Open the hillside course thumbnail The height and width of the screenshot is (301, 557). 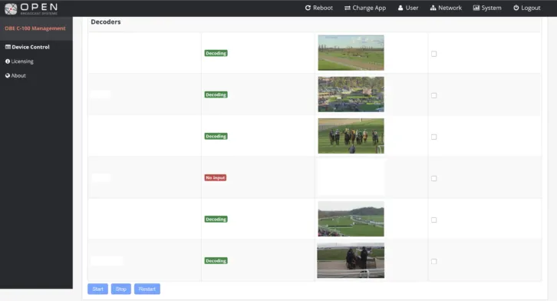[351, 219]
